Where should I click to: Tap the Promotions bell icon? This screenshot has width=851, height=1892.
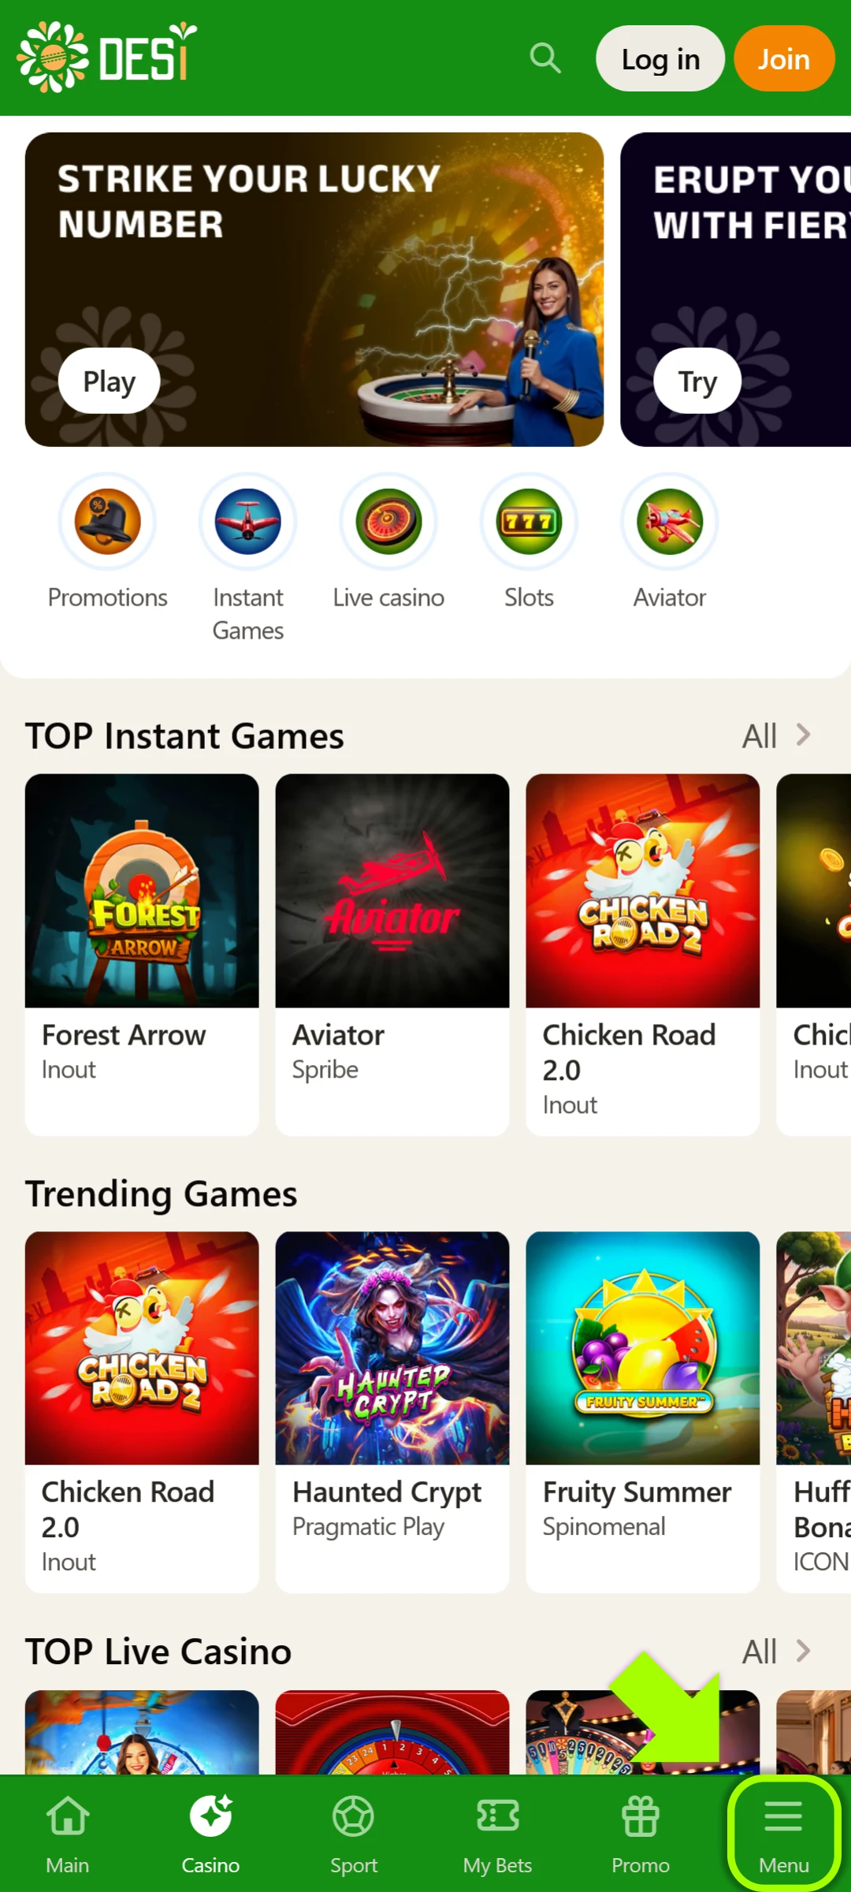tap(107, 521)
